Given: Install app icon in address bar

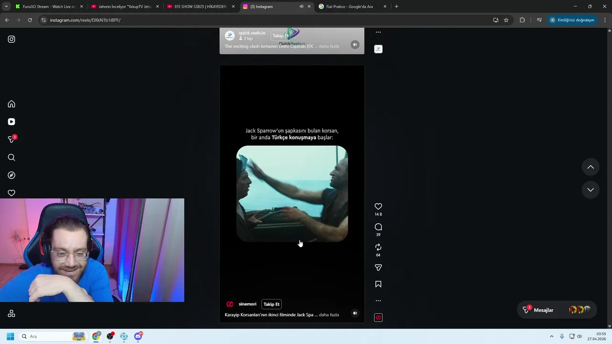Looking at the screenshot, I should pos(496,20).
